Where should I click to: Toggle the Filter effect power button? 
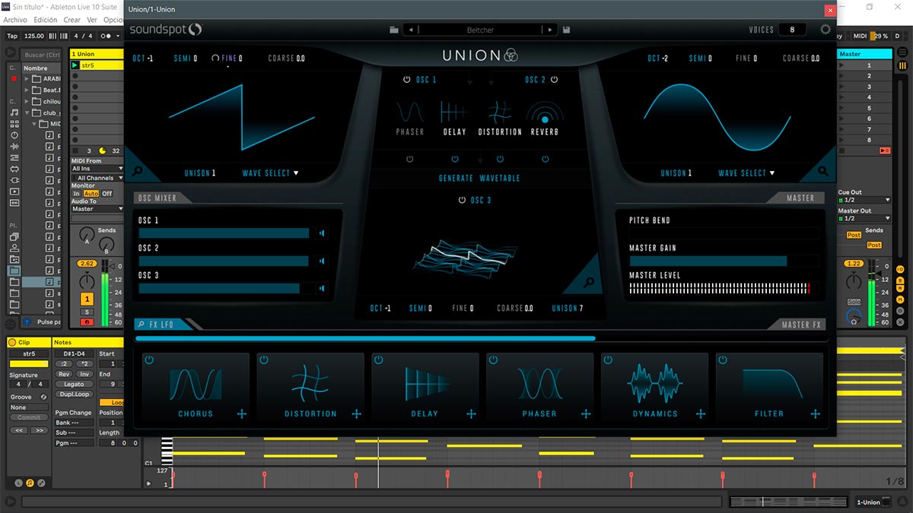click(x=723, y=359)
